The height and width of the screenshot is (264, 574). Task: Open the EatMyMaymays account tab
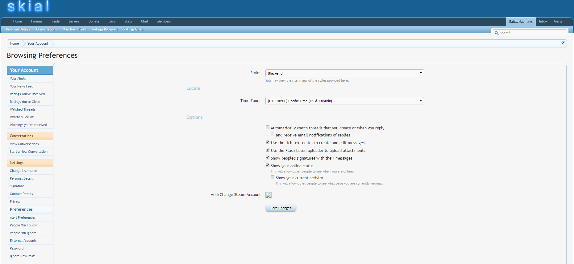(x=521, y=22)
